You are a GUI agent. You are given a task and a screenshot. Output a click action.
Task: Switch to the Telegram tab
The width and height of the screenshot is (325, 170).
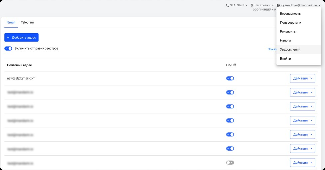[27, 22]
